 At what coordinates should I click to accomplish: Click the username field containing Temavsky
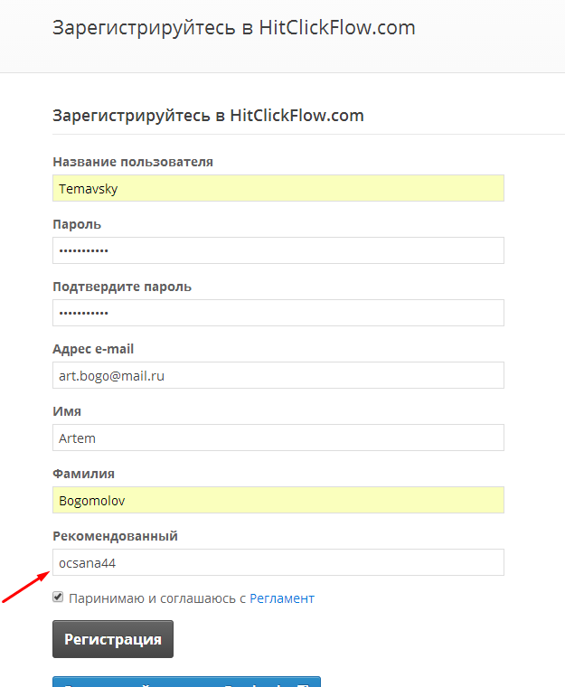(278, 188)
